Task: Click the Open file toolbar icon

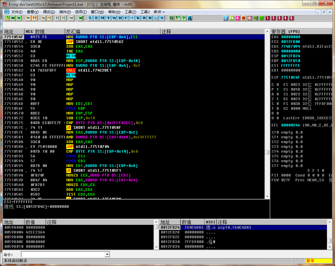Action: (7, 18)
